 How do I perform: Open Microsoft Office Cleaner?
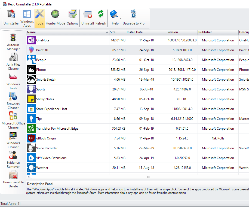[x=13, y=119]
